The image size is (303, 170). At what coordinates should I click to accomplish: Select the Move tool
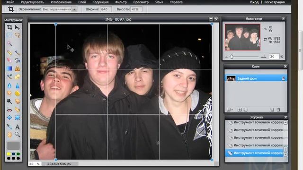pyautogui.click(x=18, y=27)
